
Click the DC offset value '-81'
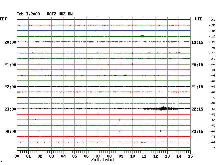click(x=213, y=70)
